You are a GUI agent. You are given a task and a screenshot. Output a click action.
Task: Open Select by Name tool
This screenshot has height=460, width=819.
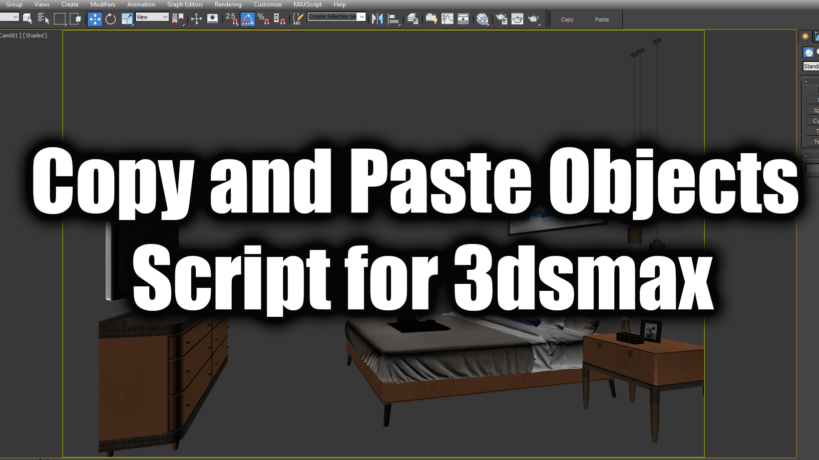(x=43, y=19)
